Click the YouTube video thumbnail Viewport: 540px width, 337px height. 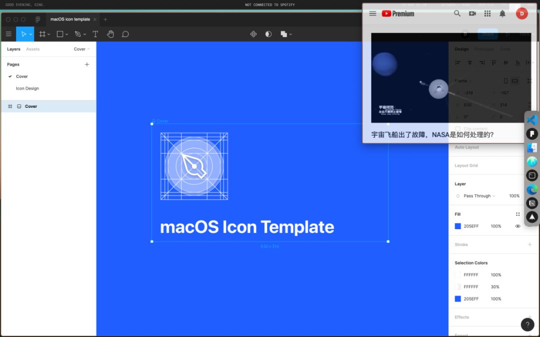(x=451, y=78)
